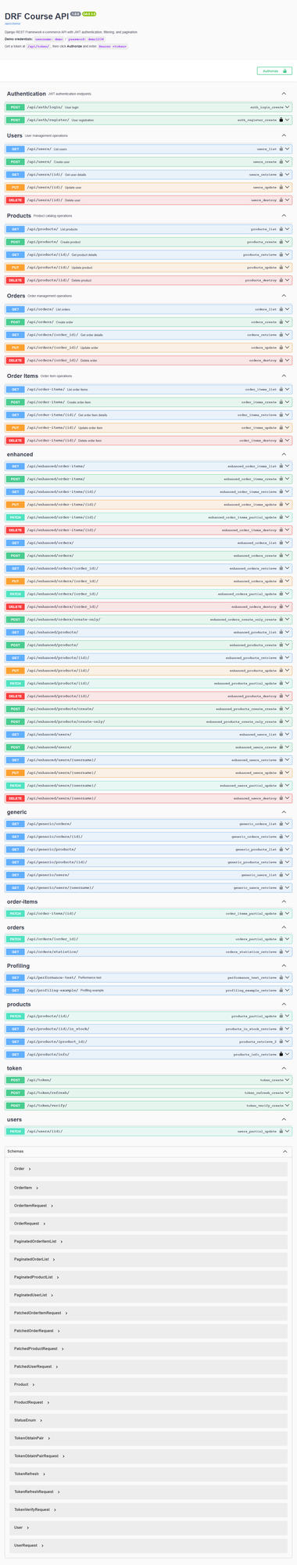Click the lock icon on enhanced_orders_create row
Screen dimensions: 297x1565
[x=281, y=556]
